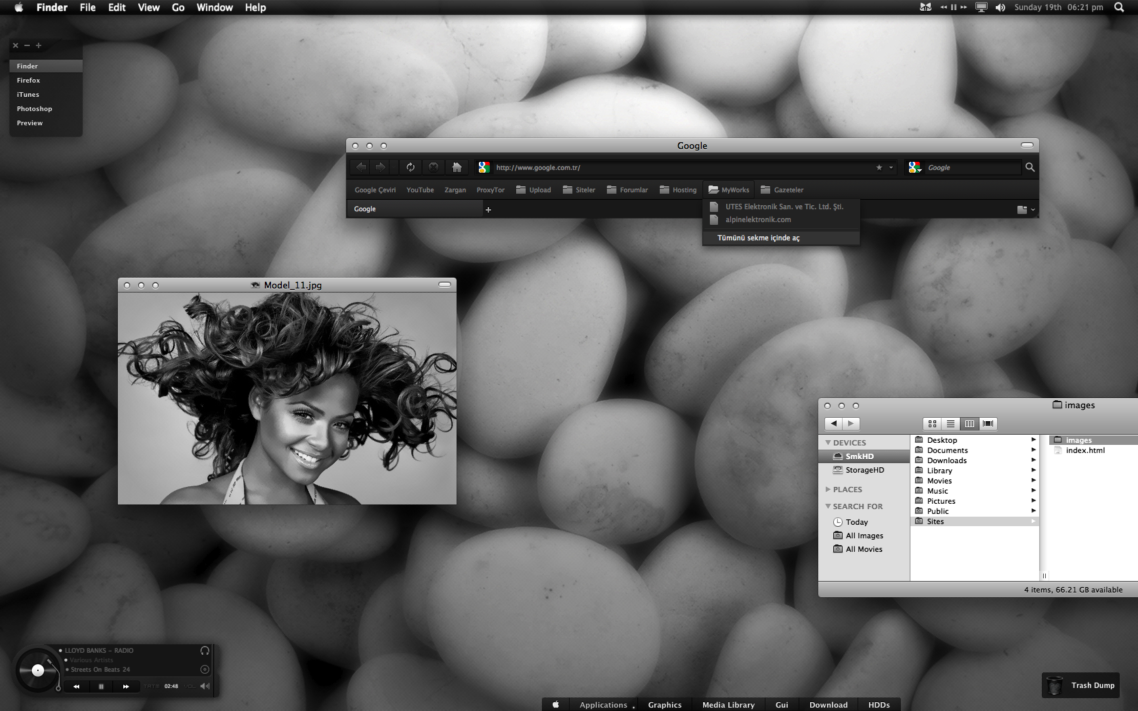Viewport: 1138px width, 711px height.
Task: Reload the Google page
Action: pyautogui.click(x=410, y=167)
